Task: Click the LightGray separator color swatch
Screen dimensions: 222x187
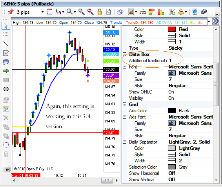Action: [172, 148]
